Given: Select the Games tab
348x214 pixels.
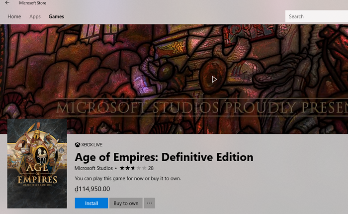Looking at the screenshot, I should point(56,16).
